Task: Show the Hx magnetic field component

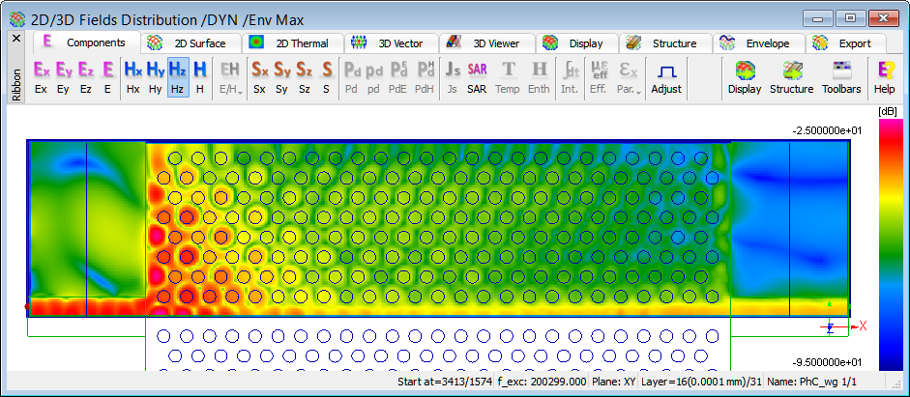Action: coord(132,77)
